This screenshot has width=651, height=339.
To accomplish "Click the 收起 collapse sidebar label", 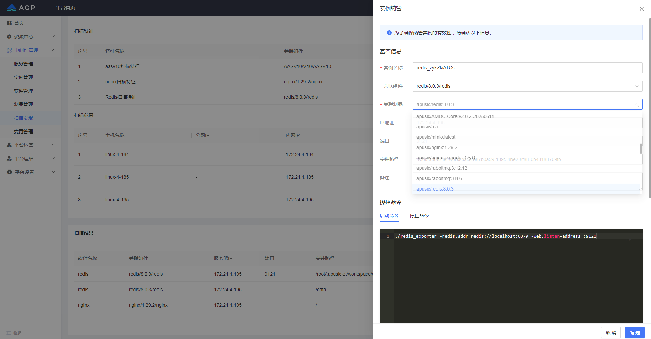I will pyautogui.click(x=17, y=333).
